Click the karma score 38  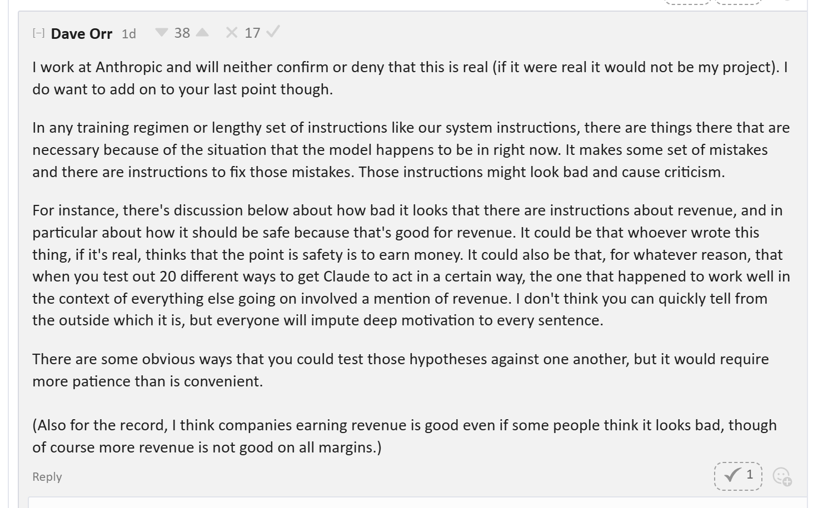coord(182,33)
